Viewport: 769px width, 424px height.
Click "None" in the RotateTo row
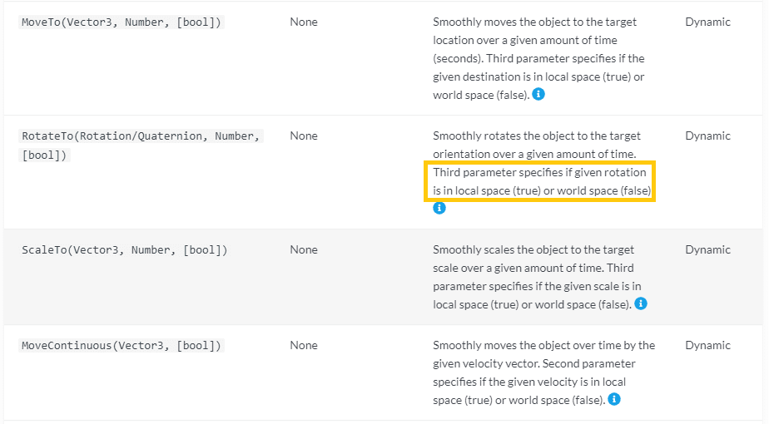pyautogui.click(x=304, y=136)
